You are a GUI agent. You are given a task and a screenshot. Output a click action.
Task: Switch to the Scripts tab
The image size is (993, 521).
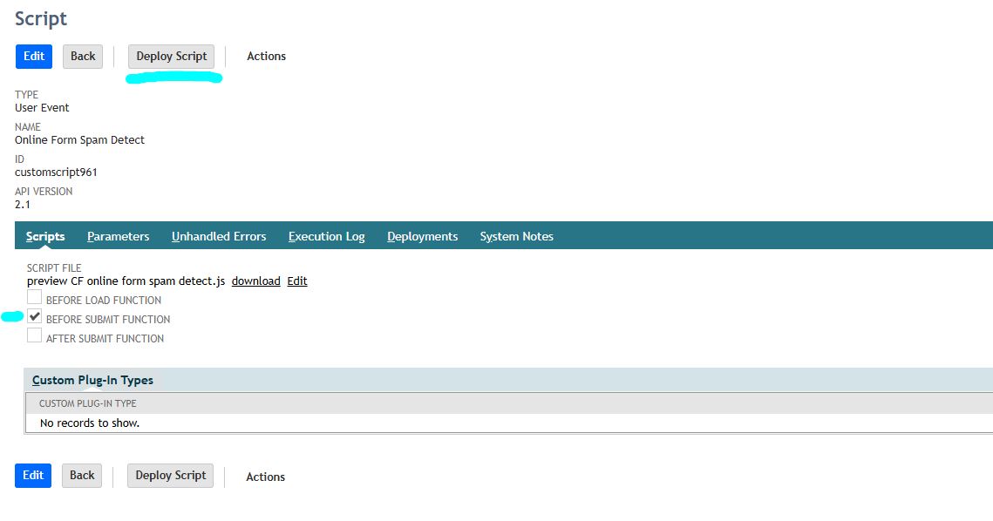pos(45,236)
